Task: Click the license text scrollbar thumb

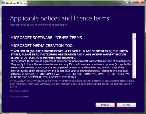Action: click(x=134, y=39)
